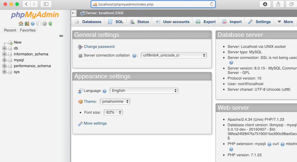Click the Safari tabs overview icon
Image resolution: width=297 pixels, height=162 pixels.
[x=291, y=4]
